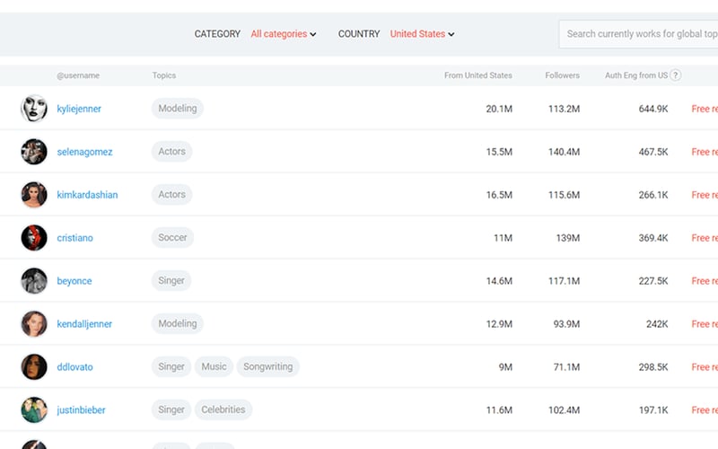This screenshot has width=718, height=449.
Task: Open selenagomez profile avatar
Action: point(34,152)
